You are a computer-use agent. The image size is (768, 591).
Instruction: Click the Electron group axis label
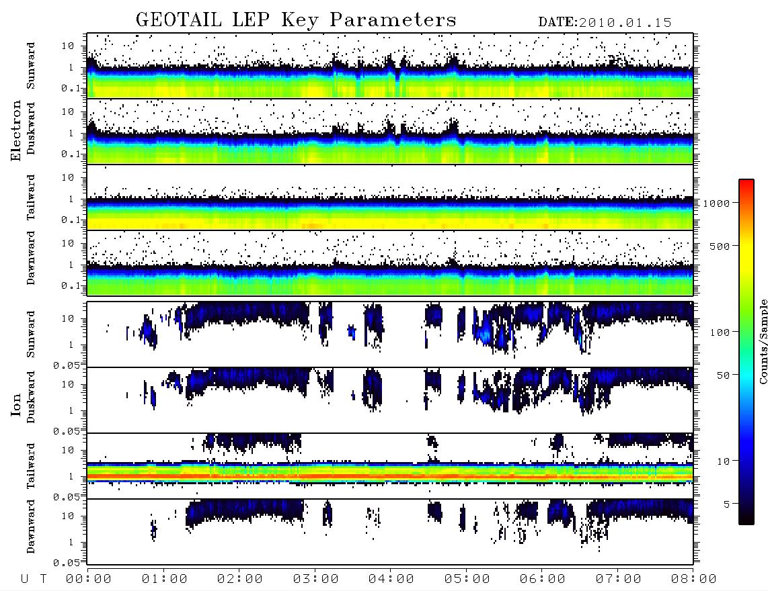coord(16,130)
